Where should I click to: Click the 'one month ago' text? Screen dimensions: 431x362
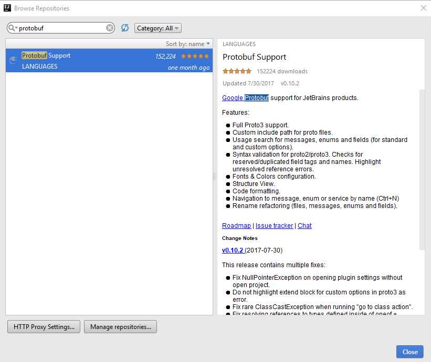188,68
